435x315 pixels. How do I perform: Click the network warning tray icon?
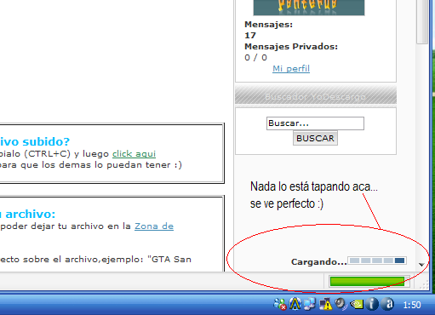click(325, 304)
